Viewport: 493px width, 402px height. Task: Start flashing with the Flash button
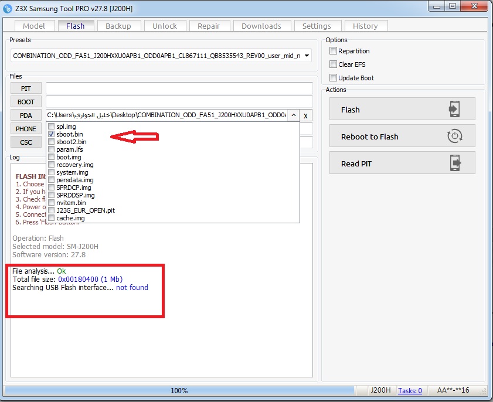tap(402, 109)
